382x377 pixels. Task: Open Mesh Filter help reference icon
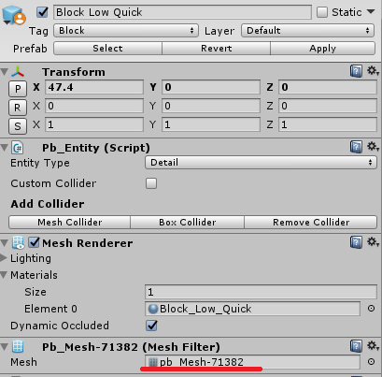[356, 346]
